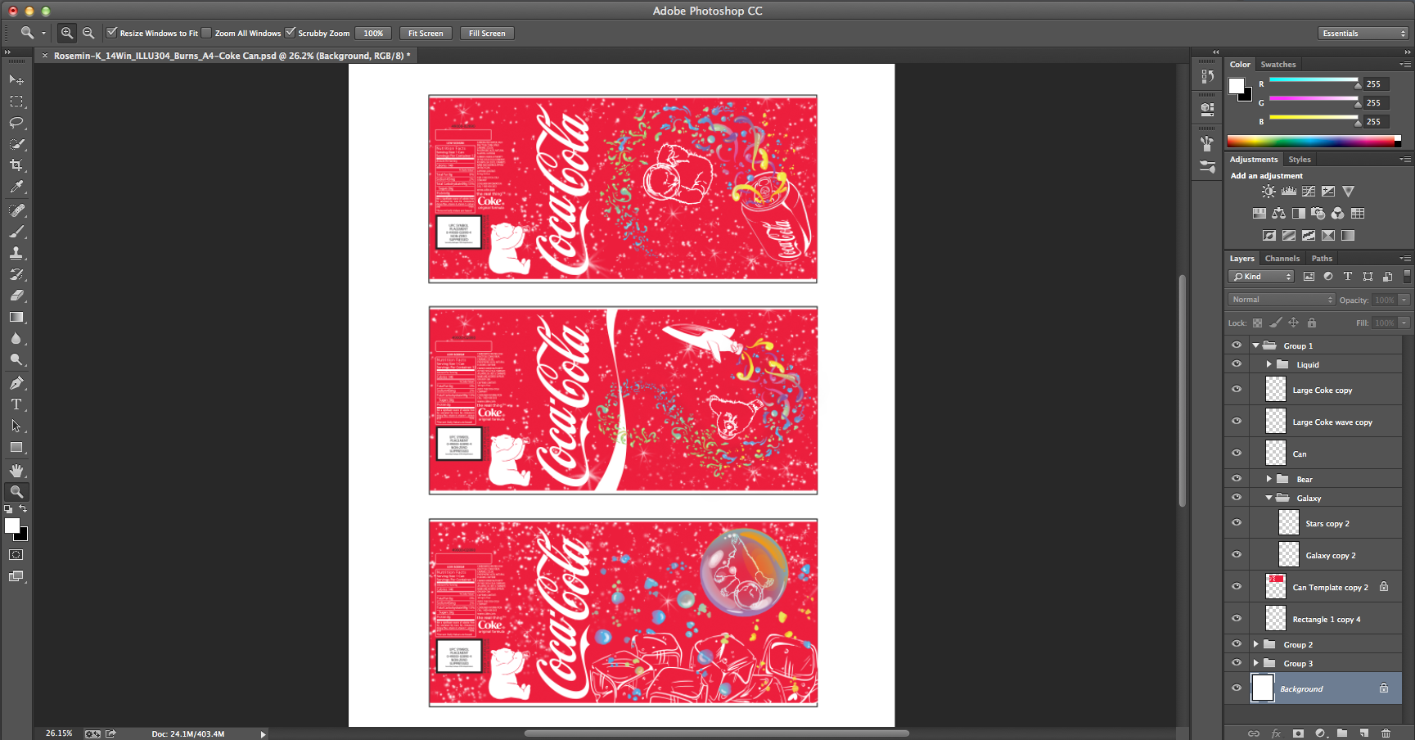Collapse the Galaxy layer group
The height and width of the screenshot is (740, 1415).
click(1269, 498)
